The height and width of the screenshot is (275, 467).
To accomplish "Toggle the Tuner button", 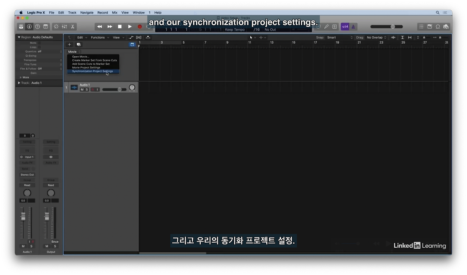I will 327,27.
